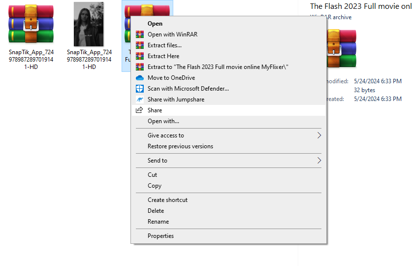Select the first SnapTik WinRAR archive file icon
The width and height of the screenshot is (412, 266).
pyautogui.click(x=31, y=24)
